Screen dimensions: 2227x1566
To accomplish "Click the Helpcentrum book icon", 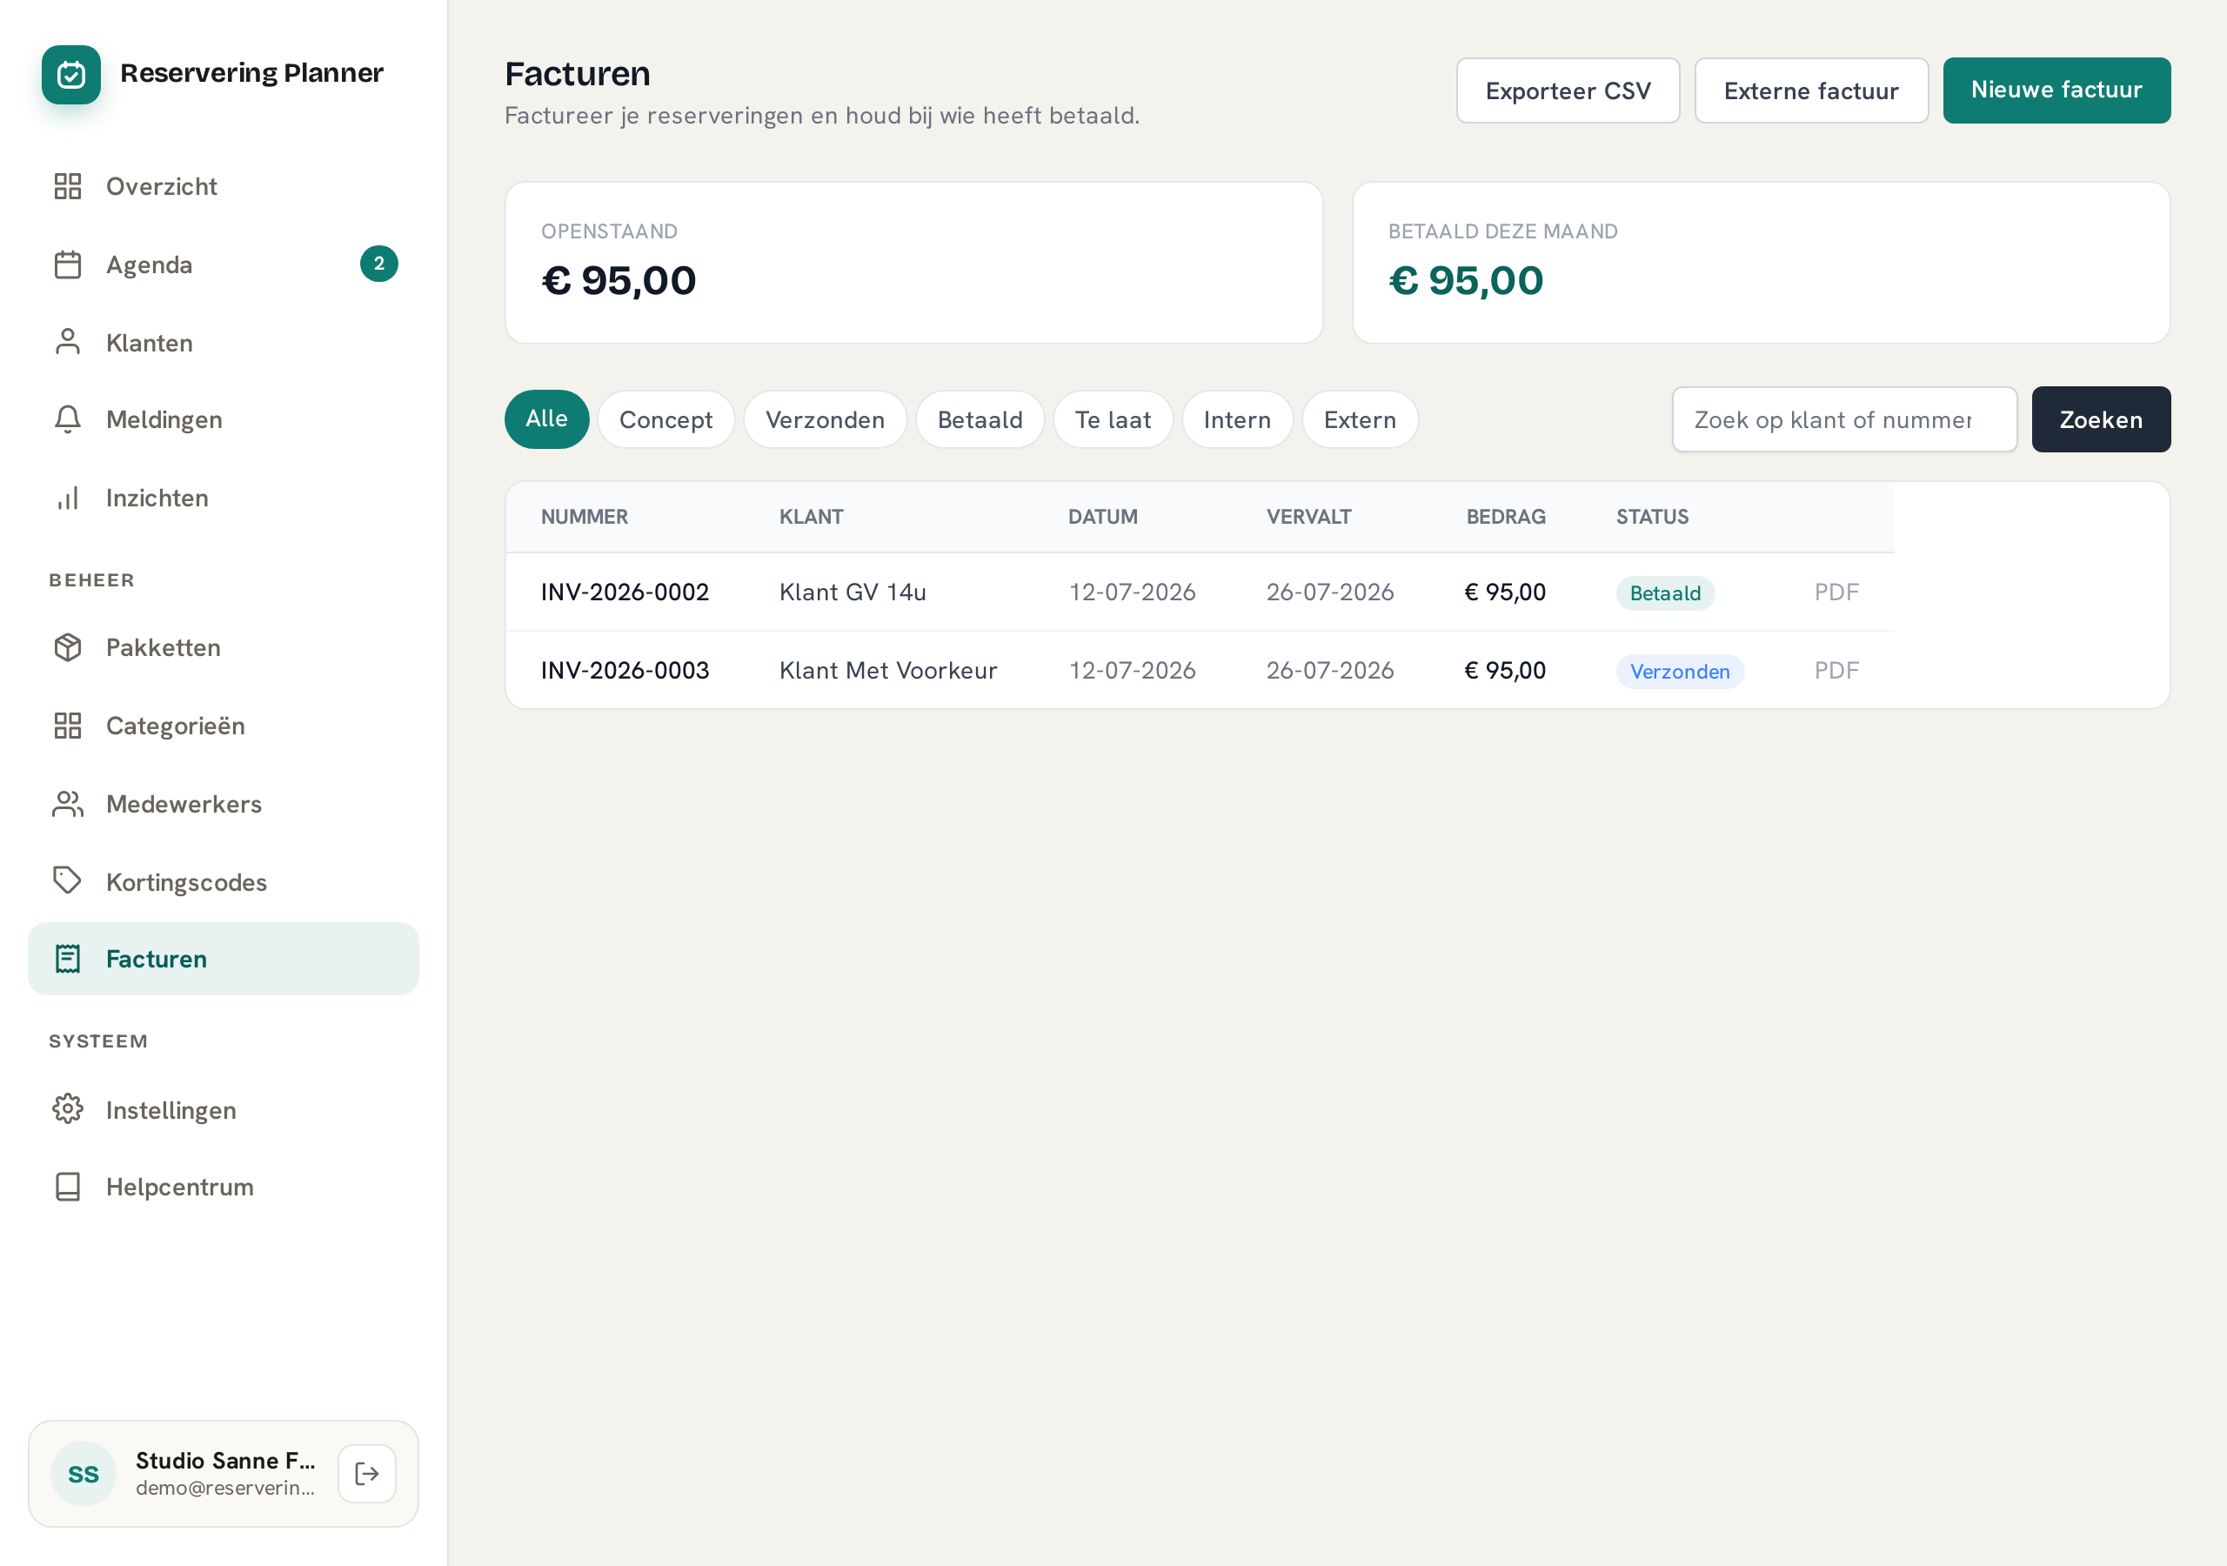I will tap(68, 1187).
